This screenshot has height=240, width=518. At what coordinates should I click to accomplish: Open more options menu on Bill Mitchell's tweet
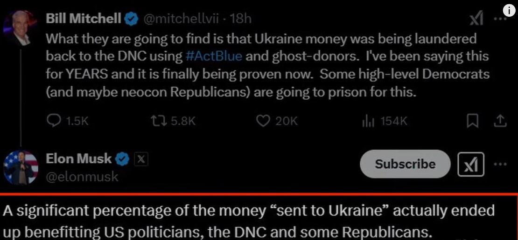500,19
